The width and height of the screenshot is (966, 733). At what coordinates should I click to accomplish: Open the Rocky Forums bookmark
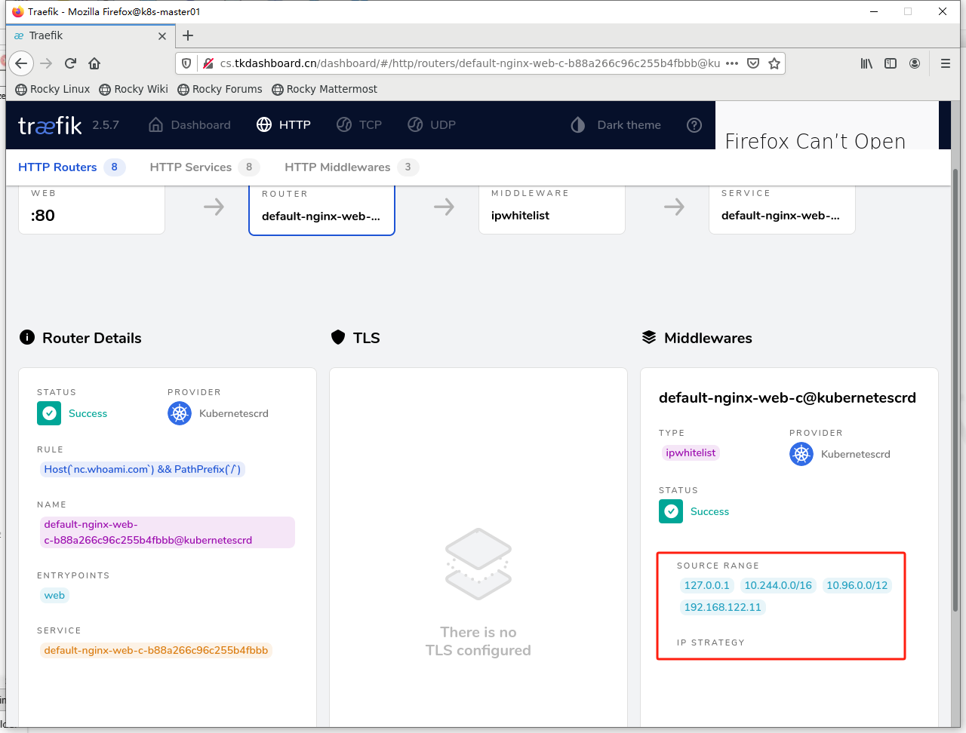click(220, 89)
